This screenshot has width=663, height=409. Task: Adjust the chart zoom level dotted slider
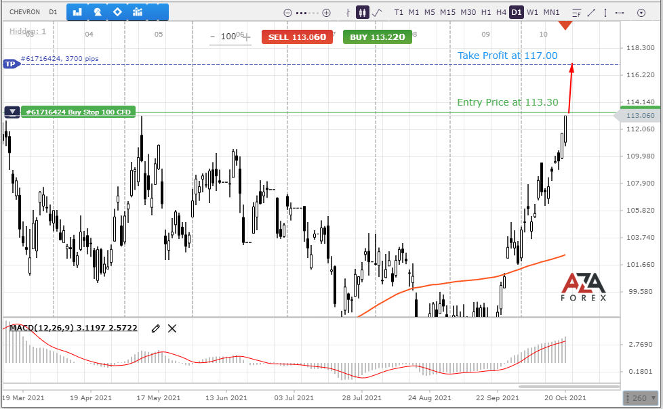point(307,13)
